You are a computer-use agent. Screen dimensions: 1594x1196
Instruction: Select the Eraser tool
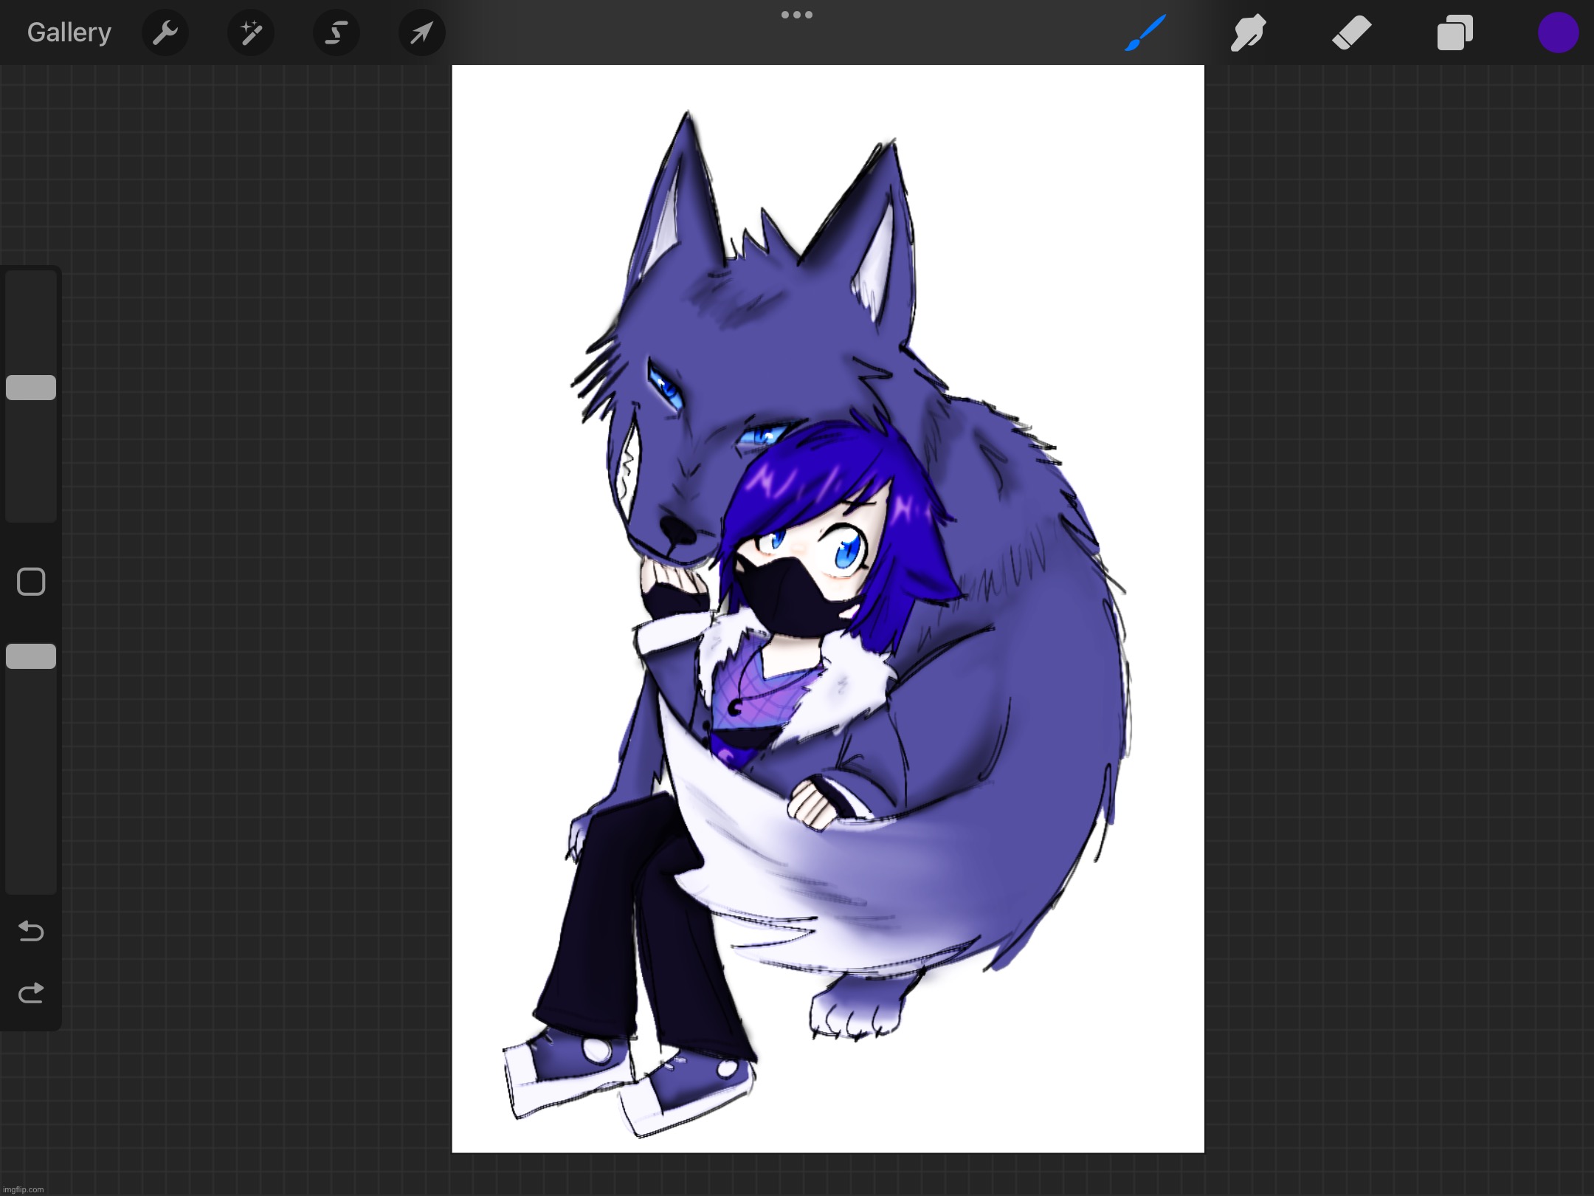tap(1351, 32)
